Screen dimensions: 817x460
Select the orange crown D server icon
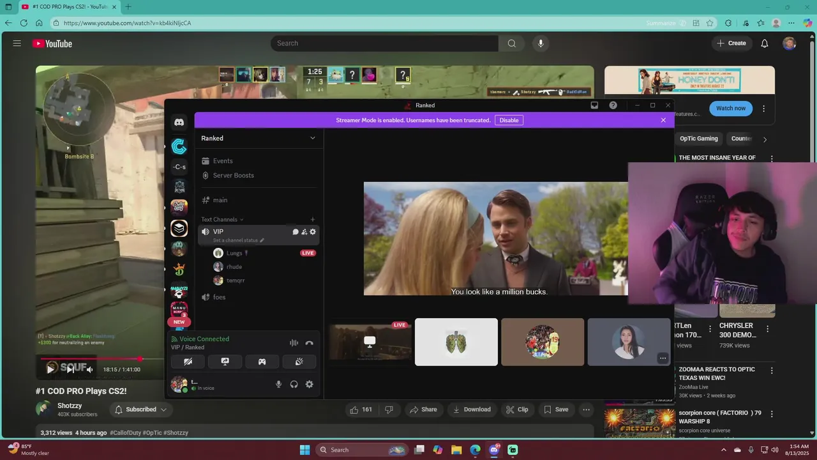179,269
